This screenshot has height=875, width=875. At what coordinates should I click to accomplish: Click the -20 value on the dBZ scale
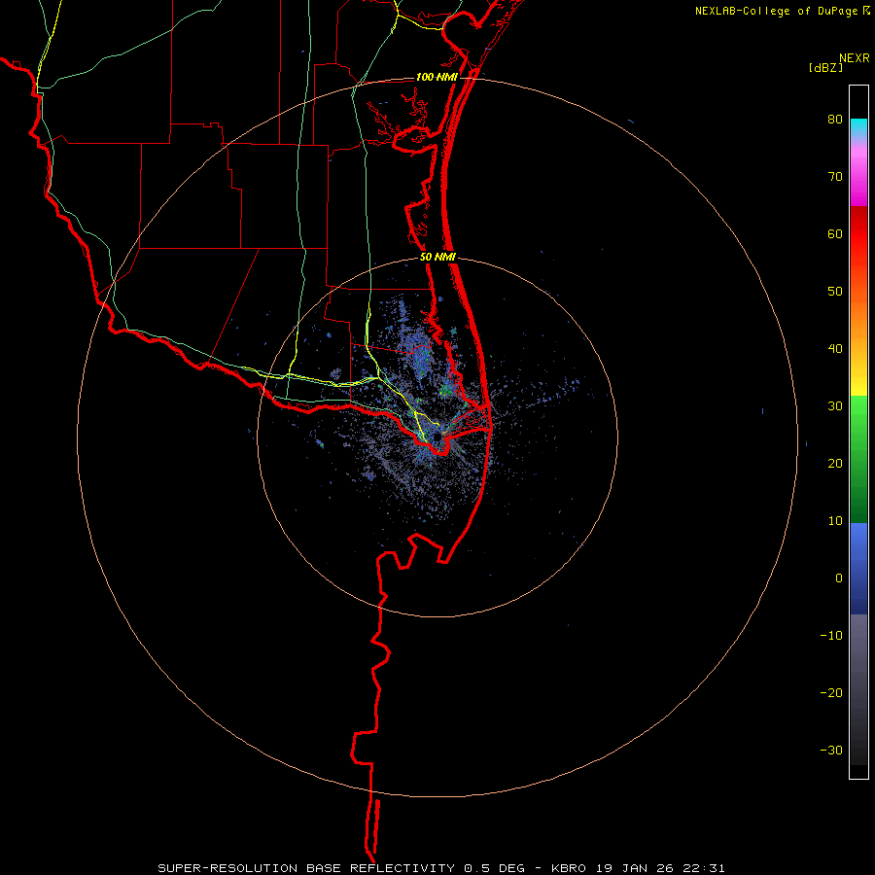click(x=831, y=692)
